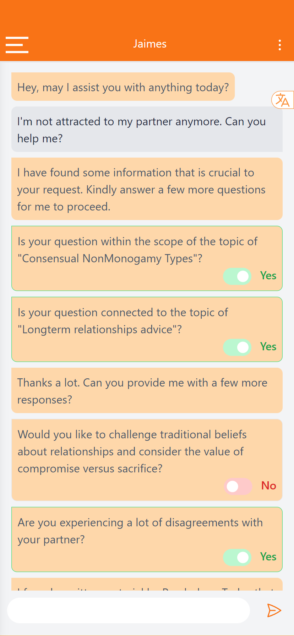
Task: Click the greeting message bubble
Action: click(123, 87)
